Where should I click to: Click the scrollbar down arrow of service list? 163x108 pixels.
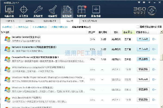click(x=161, y=107)
